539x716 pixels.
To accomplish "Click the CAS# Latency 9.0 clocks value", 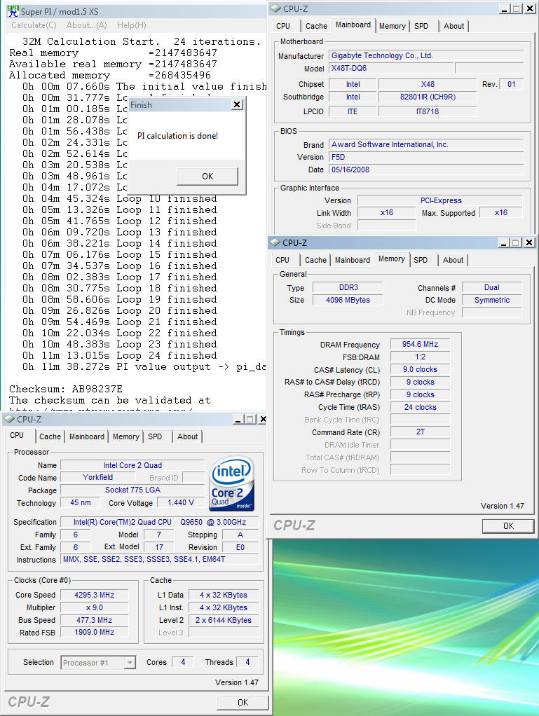I will pyautogui.click(x=420, y=369).
